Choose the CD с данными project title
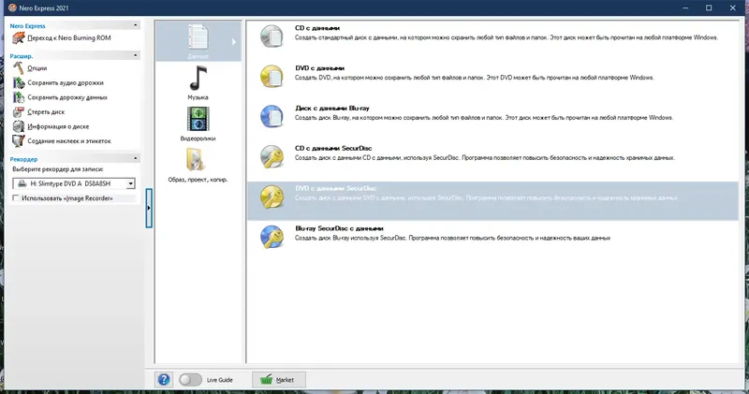 (317, 28)
